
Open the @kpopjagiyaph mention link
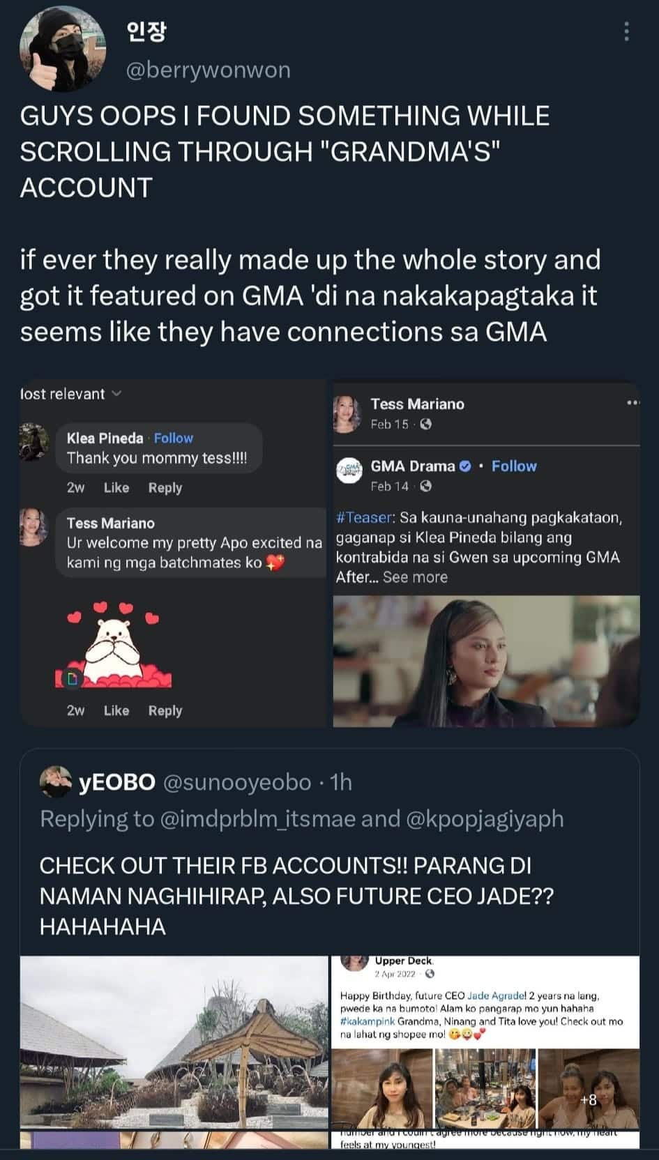pyautogui.click(x=485, y=818)
